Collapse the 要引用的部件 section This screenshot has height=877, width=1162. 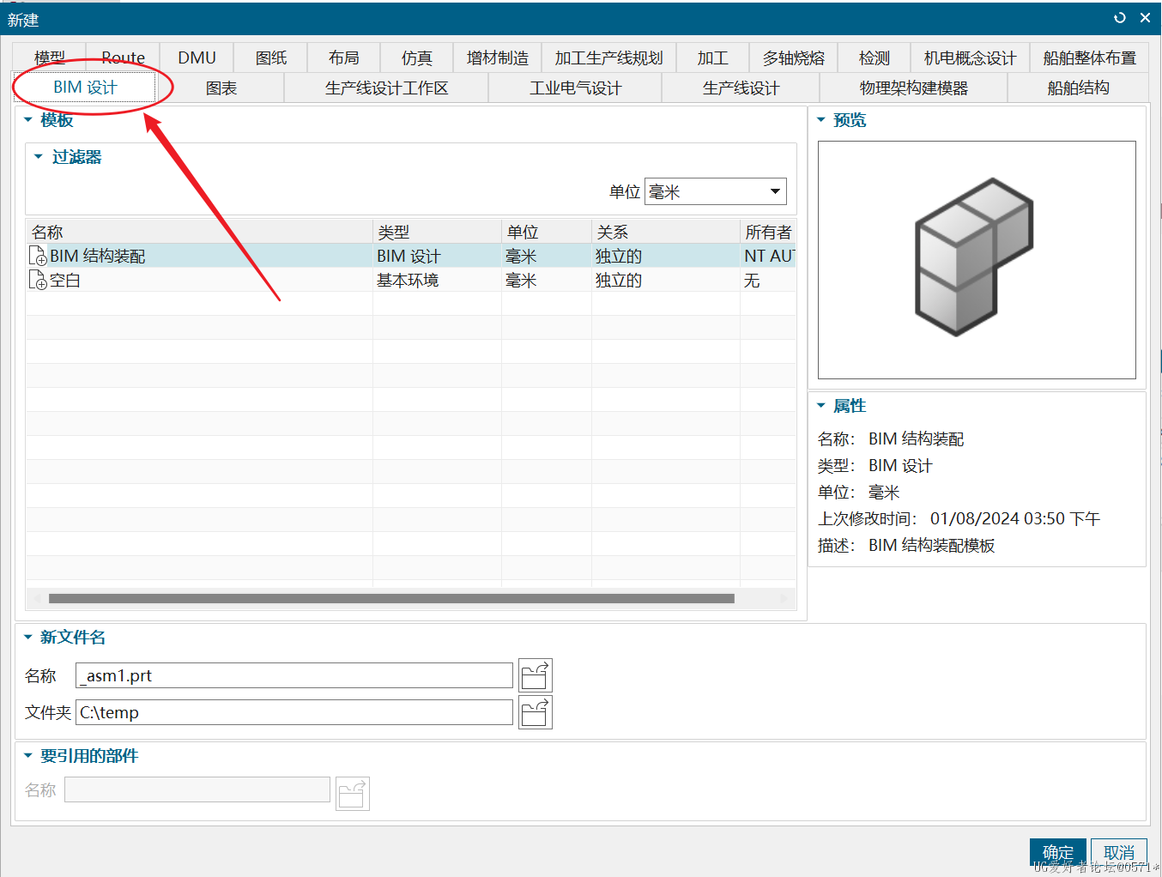click(x=28, y=756)
